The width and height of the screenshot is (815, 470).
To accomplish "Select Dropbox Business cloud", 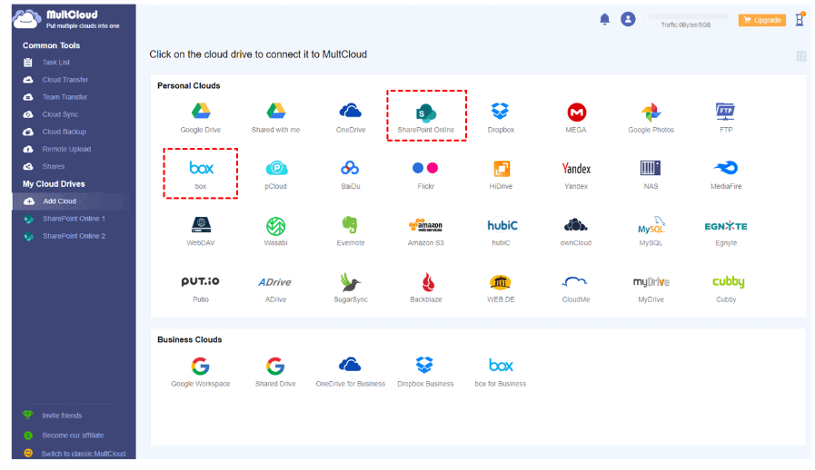I will [x=424, y=365].
